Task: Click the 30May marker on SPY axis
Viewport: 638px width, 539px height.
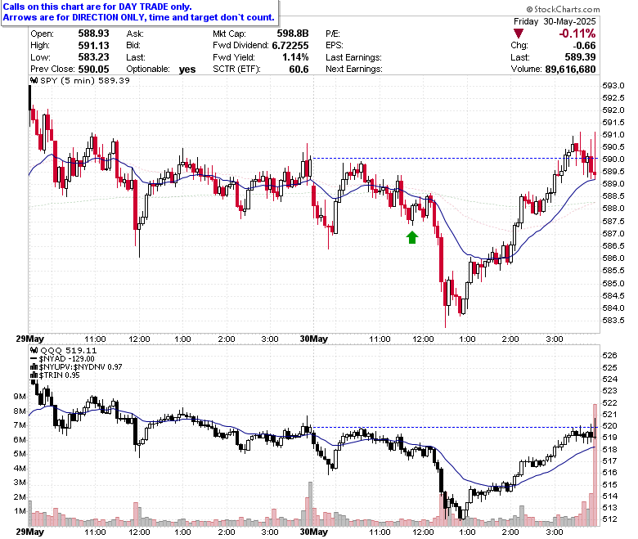Action: click(314, 339)
